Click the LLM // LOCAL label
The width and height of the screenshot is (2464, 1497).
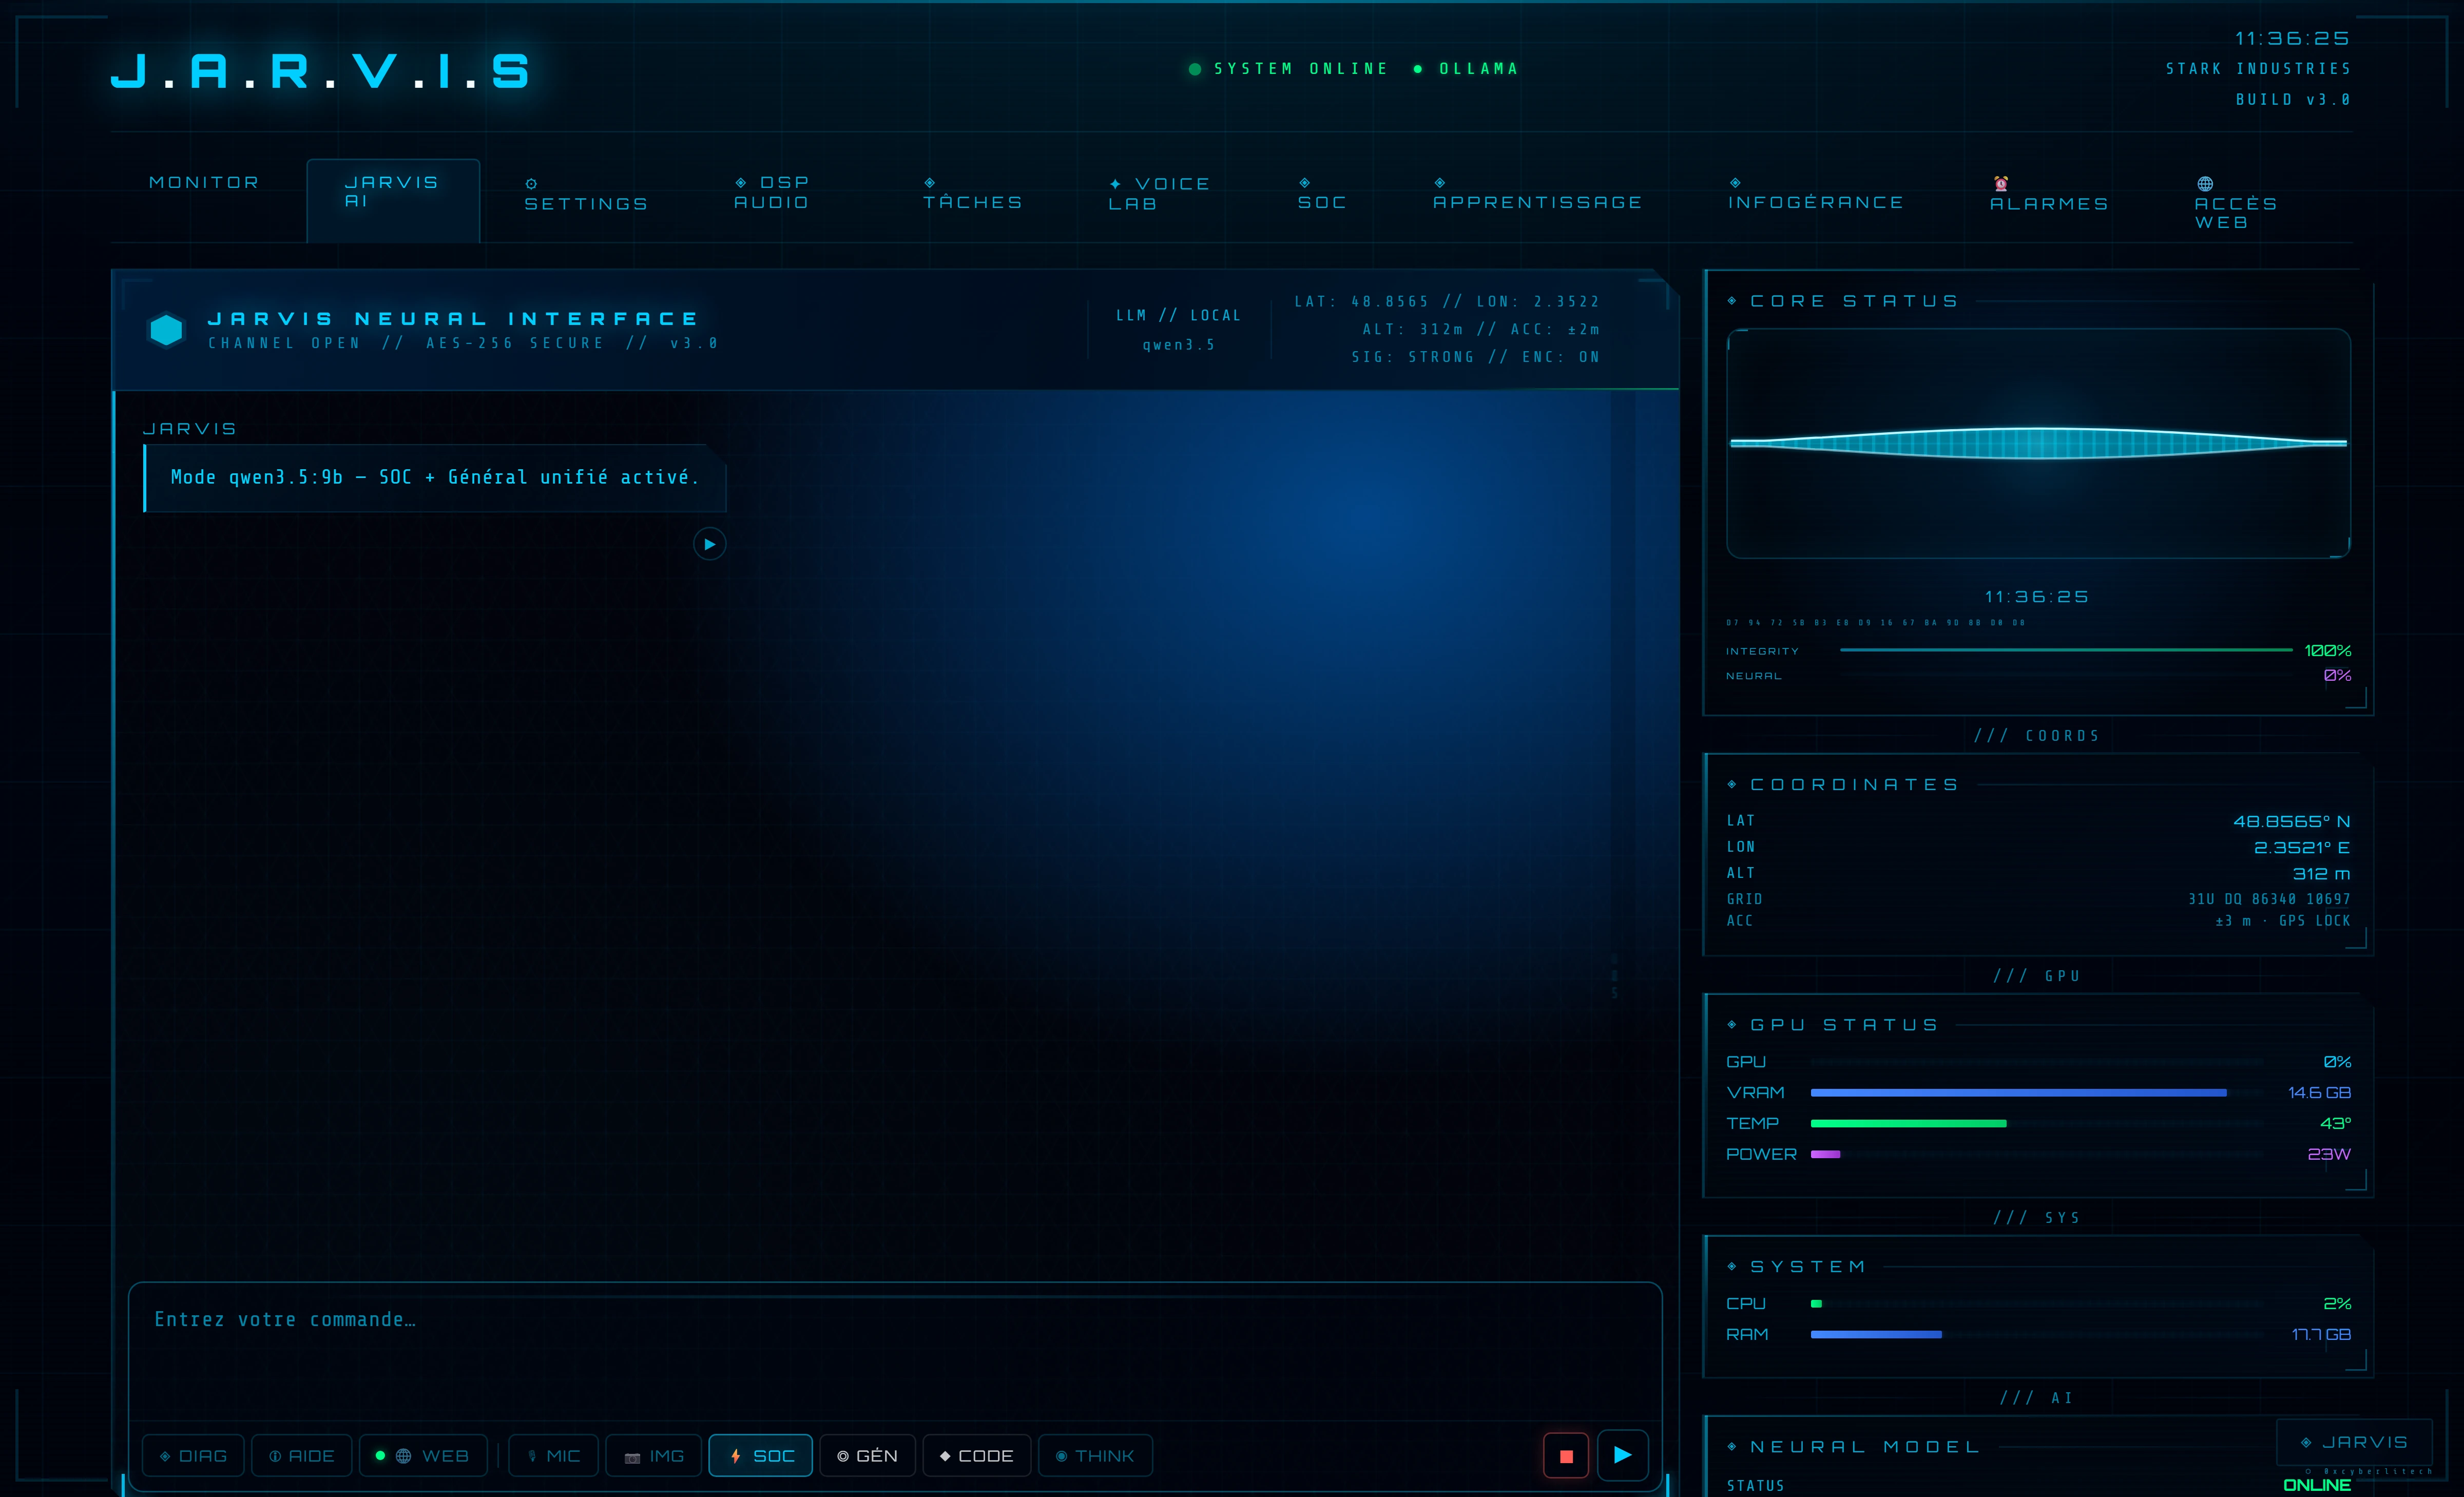pyautogui.click(x=1179, y=315)
